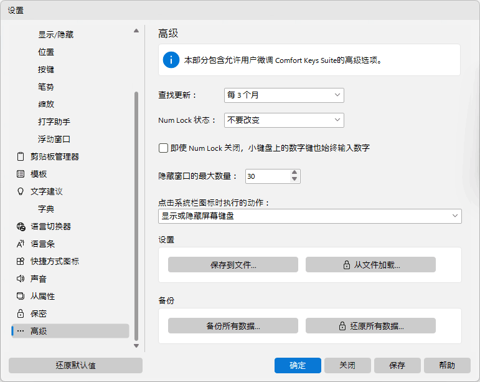Image resolution: width=480 pixels, height=382 pixels.
Task: Click the blue info icon
Action: [171, 60]
